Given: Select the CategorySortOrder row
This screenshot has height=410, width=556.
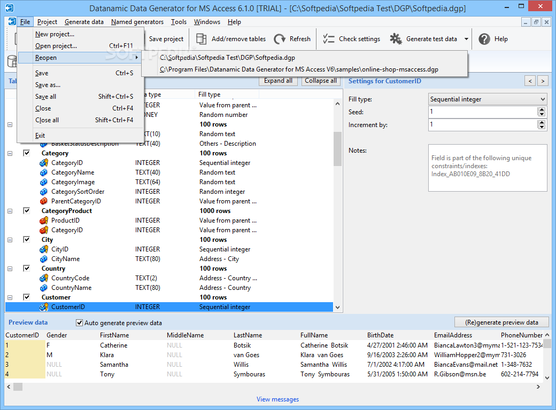Looking at the screenshot, I should (169, 192).
